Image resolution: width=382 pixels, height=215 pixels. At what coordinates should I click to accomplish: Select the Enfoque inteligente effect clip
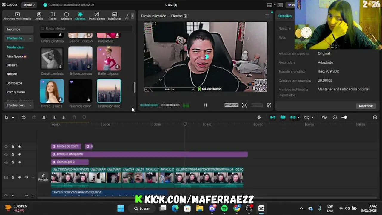(149, 154)
